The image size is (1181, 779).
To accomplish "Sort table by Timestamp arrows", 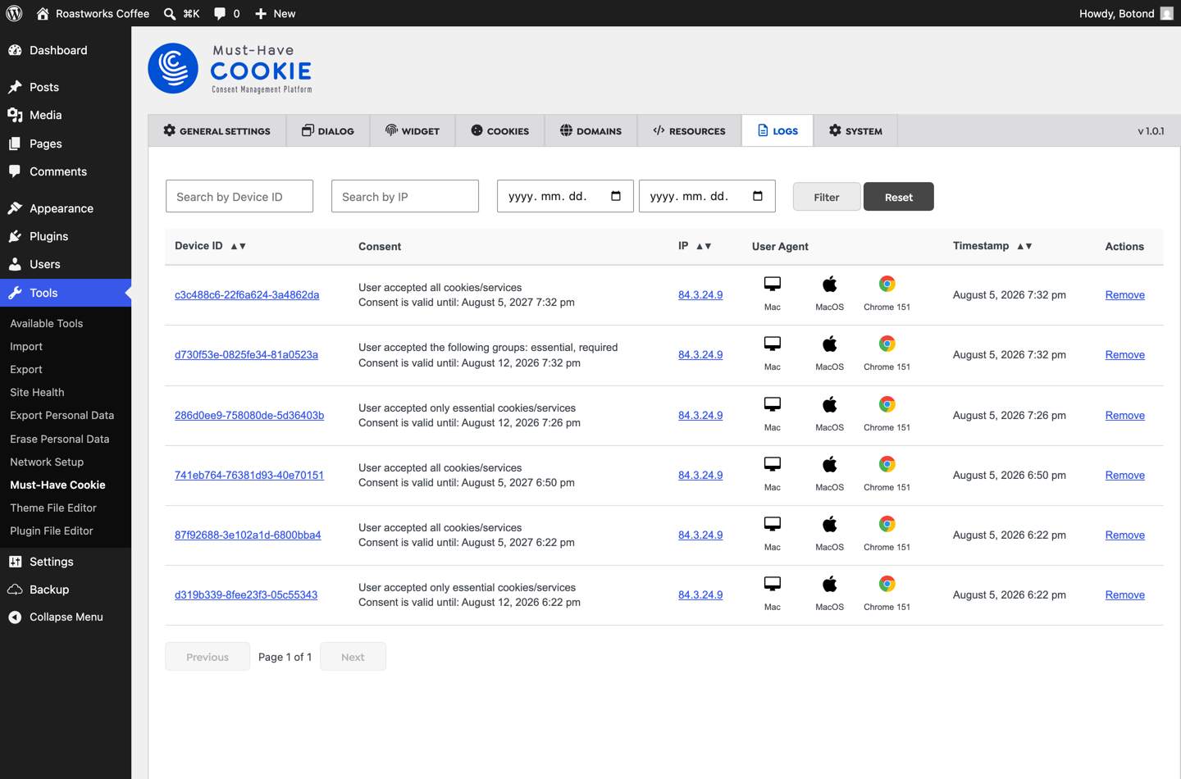I will [1024, 246].
